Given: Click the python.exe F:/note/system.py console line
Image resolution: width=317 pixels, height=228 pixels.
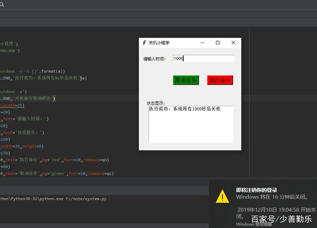Looking at the screenshot, I should (x=53, y=199).
